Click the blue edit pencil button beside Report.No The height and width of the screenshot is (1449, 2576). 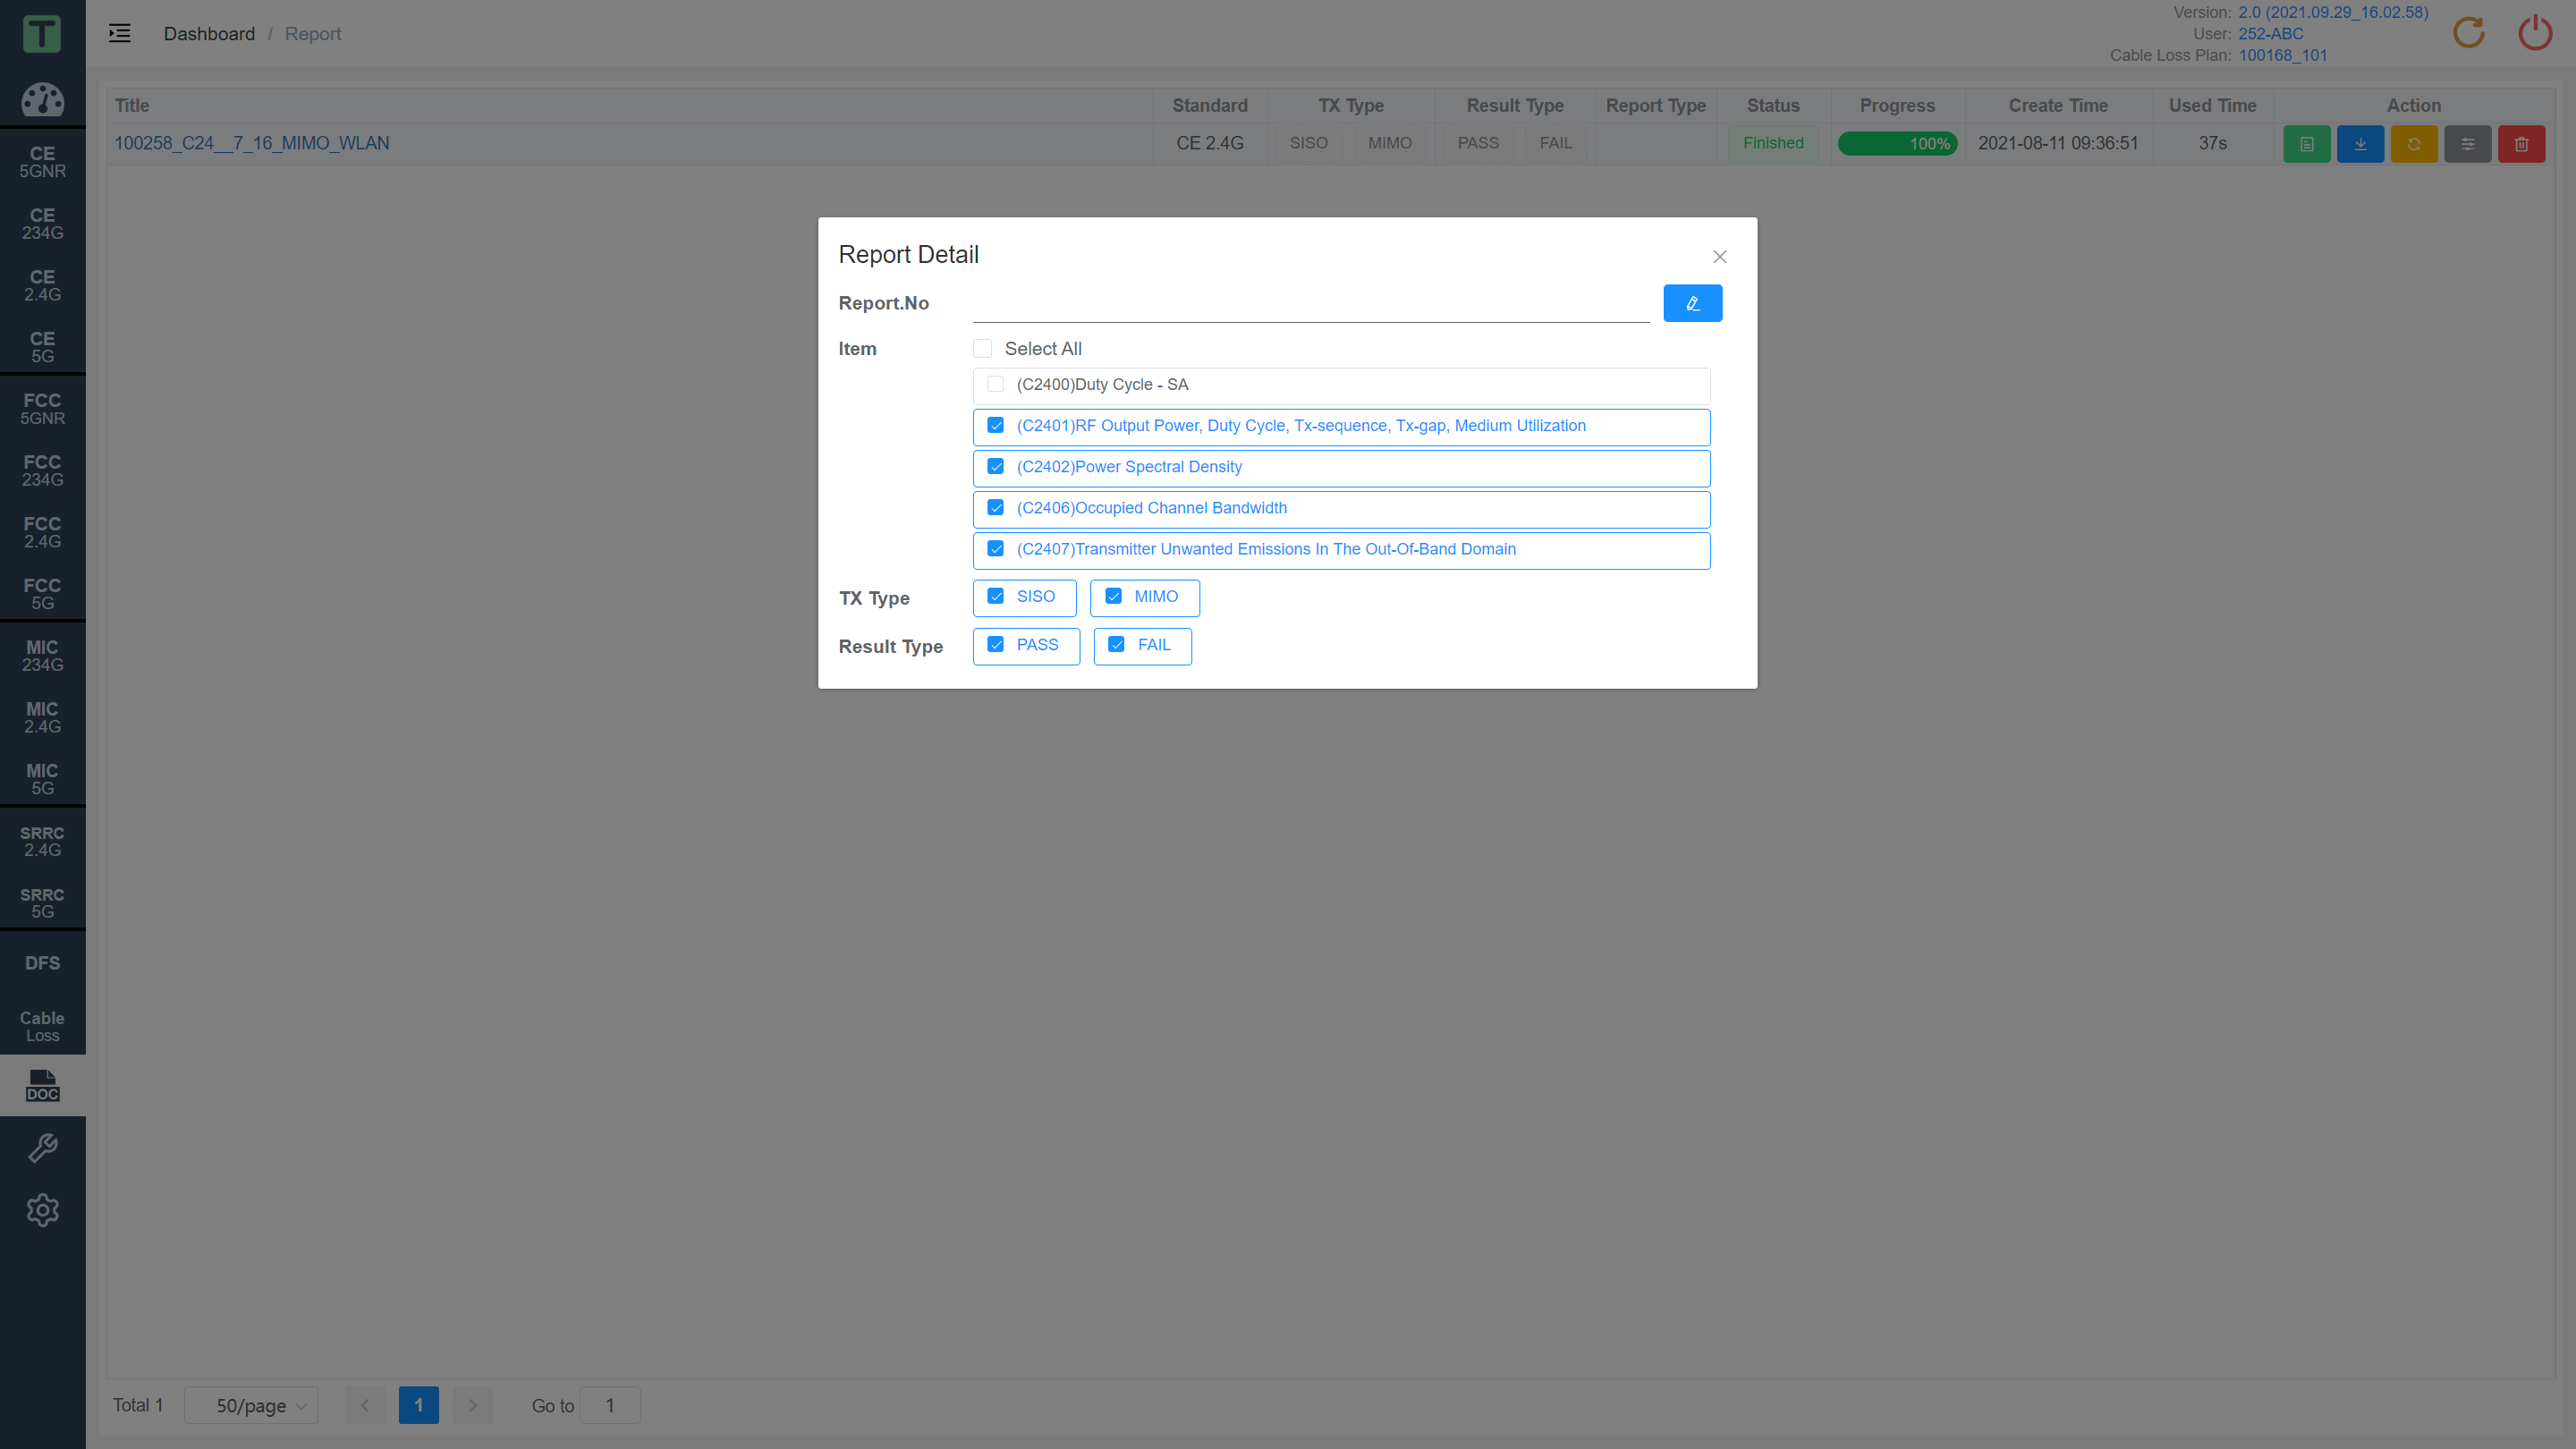tap(1692, 303)
